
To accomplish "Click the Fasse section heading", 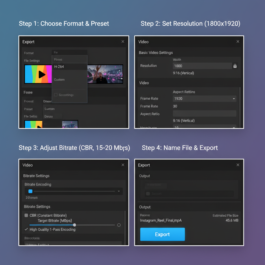I will coord(28,92).
